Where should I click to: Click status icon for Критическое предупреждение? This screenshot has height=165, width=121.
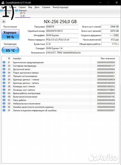[4, 62]
